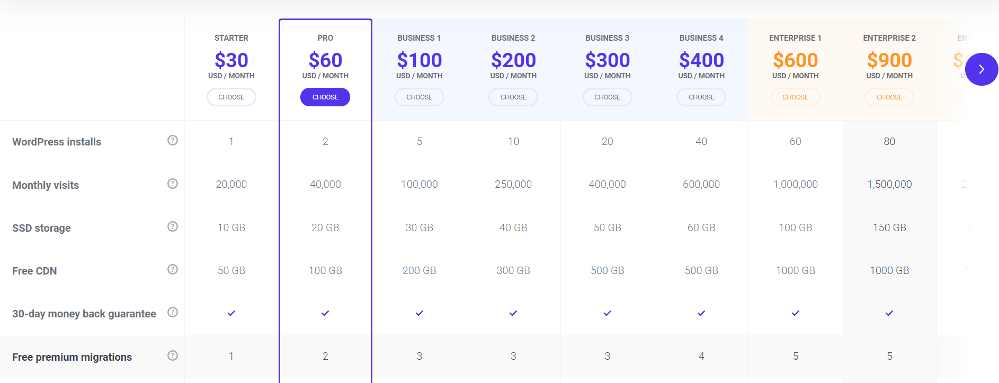Image resolution: width=999 pixels, height=383 pixels.
Task: Click Choose for Enterprise 2 plan
Action: pos(889,97)
